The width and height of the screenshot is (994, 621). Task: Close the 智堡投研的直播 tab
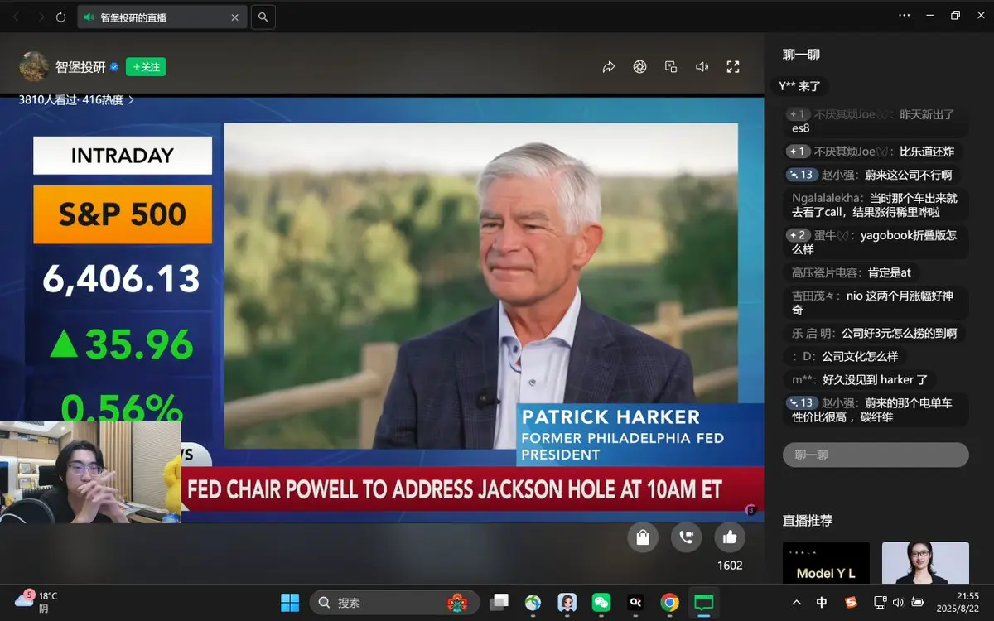(235, 17)
